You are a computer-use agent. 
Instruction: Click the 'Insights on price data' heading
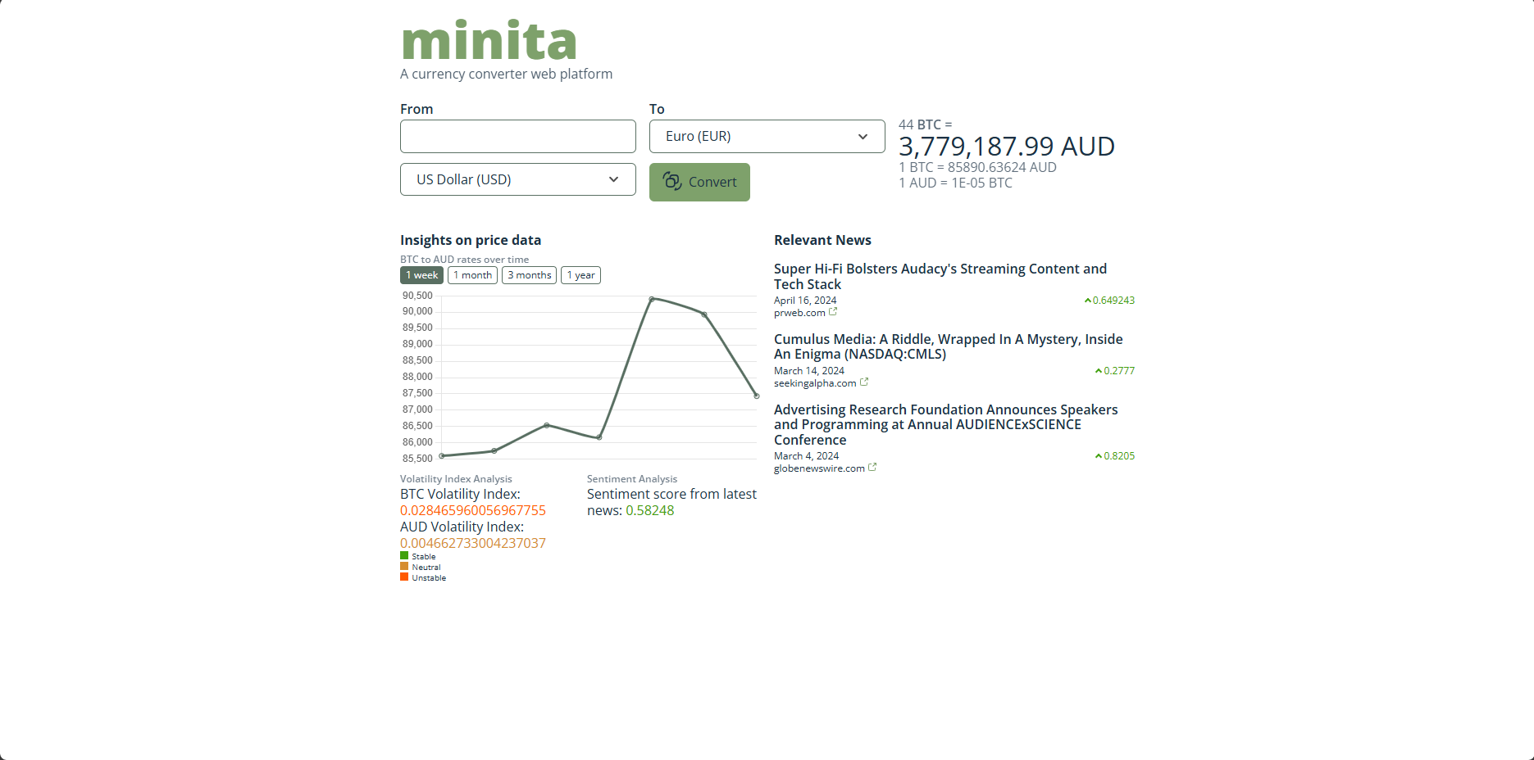point(471,240)
